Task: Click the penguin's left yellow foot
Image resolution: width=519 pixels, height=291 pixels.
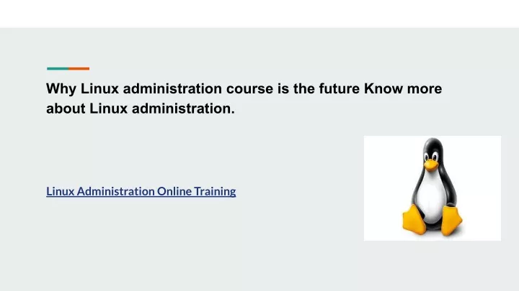Action: coord(414,220)
